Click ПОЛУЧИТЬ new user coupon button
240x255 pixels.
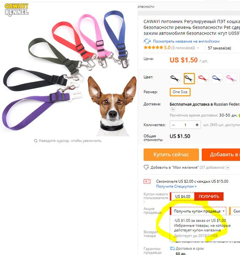tap(209, 196)
